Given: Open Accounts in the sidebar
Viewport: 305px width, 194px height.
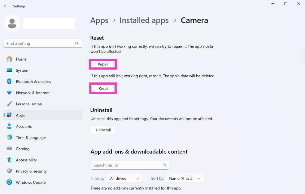Looking at the screenshot, I should [x=24, y=126].
